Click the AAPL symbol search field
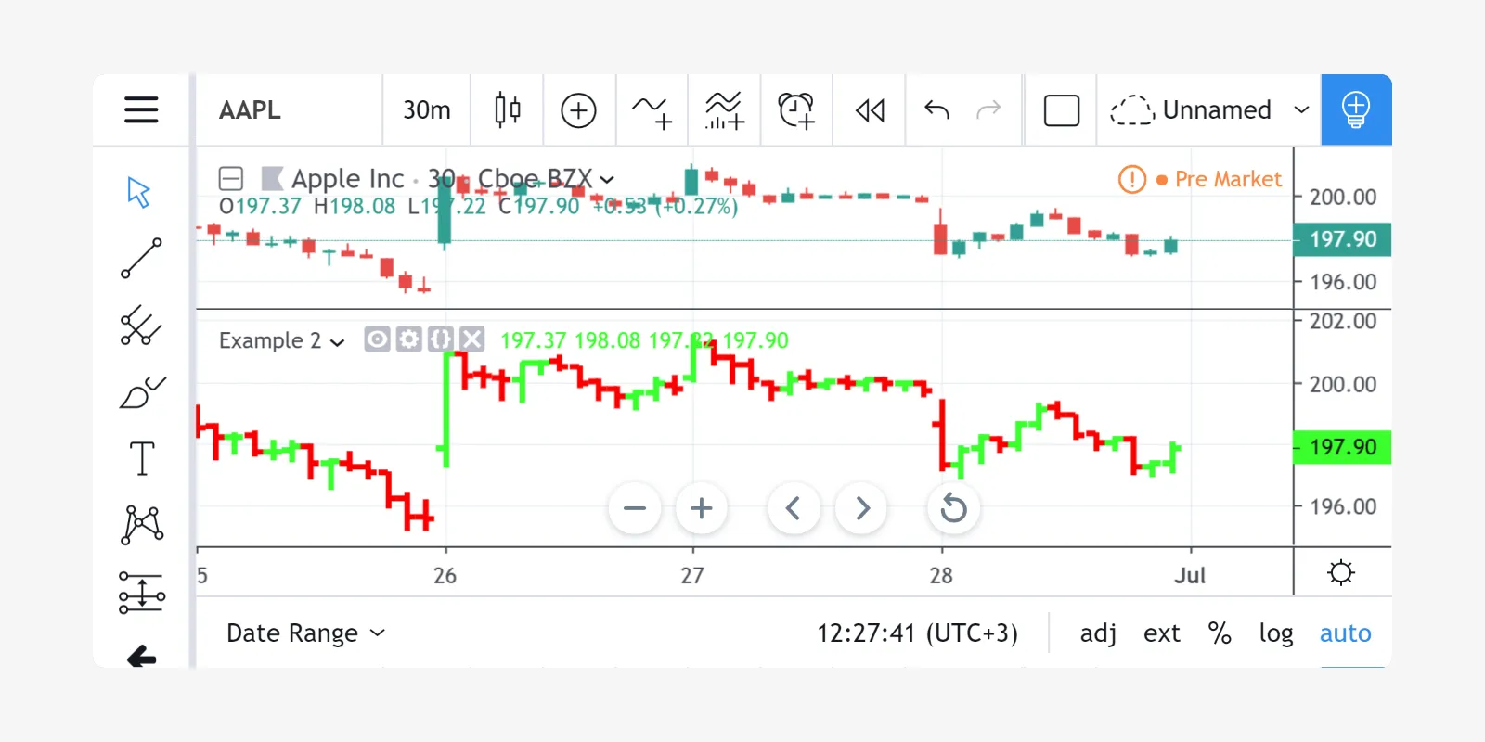This screenshot has height=742, width=1485. 290,109
